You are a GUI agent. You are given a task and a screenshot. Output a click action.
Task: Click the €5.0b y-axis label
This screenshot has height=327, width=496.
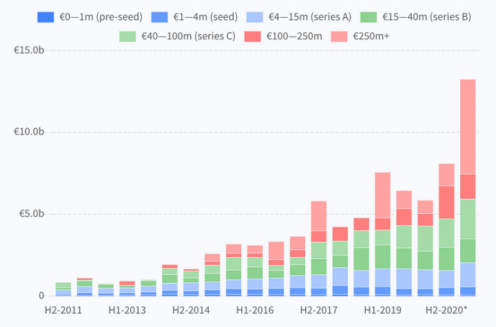click(30, 214)
